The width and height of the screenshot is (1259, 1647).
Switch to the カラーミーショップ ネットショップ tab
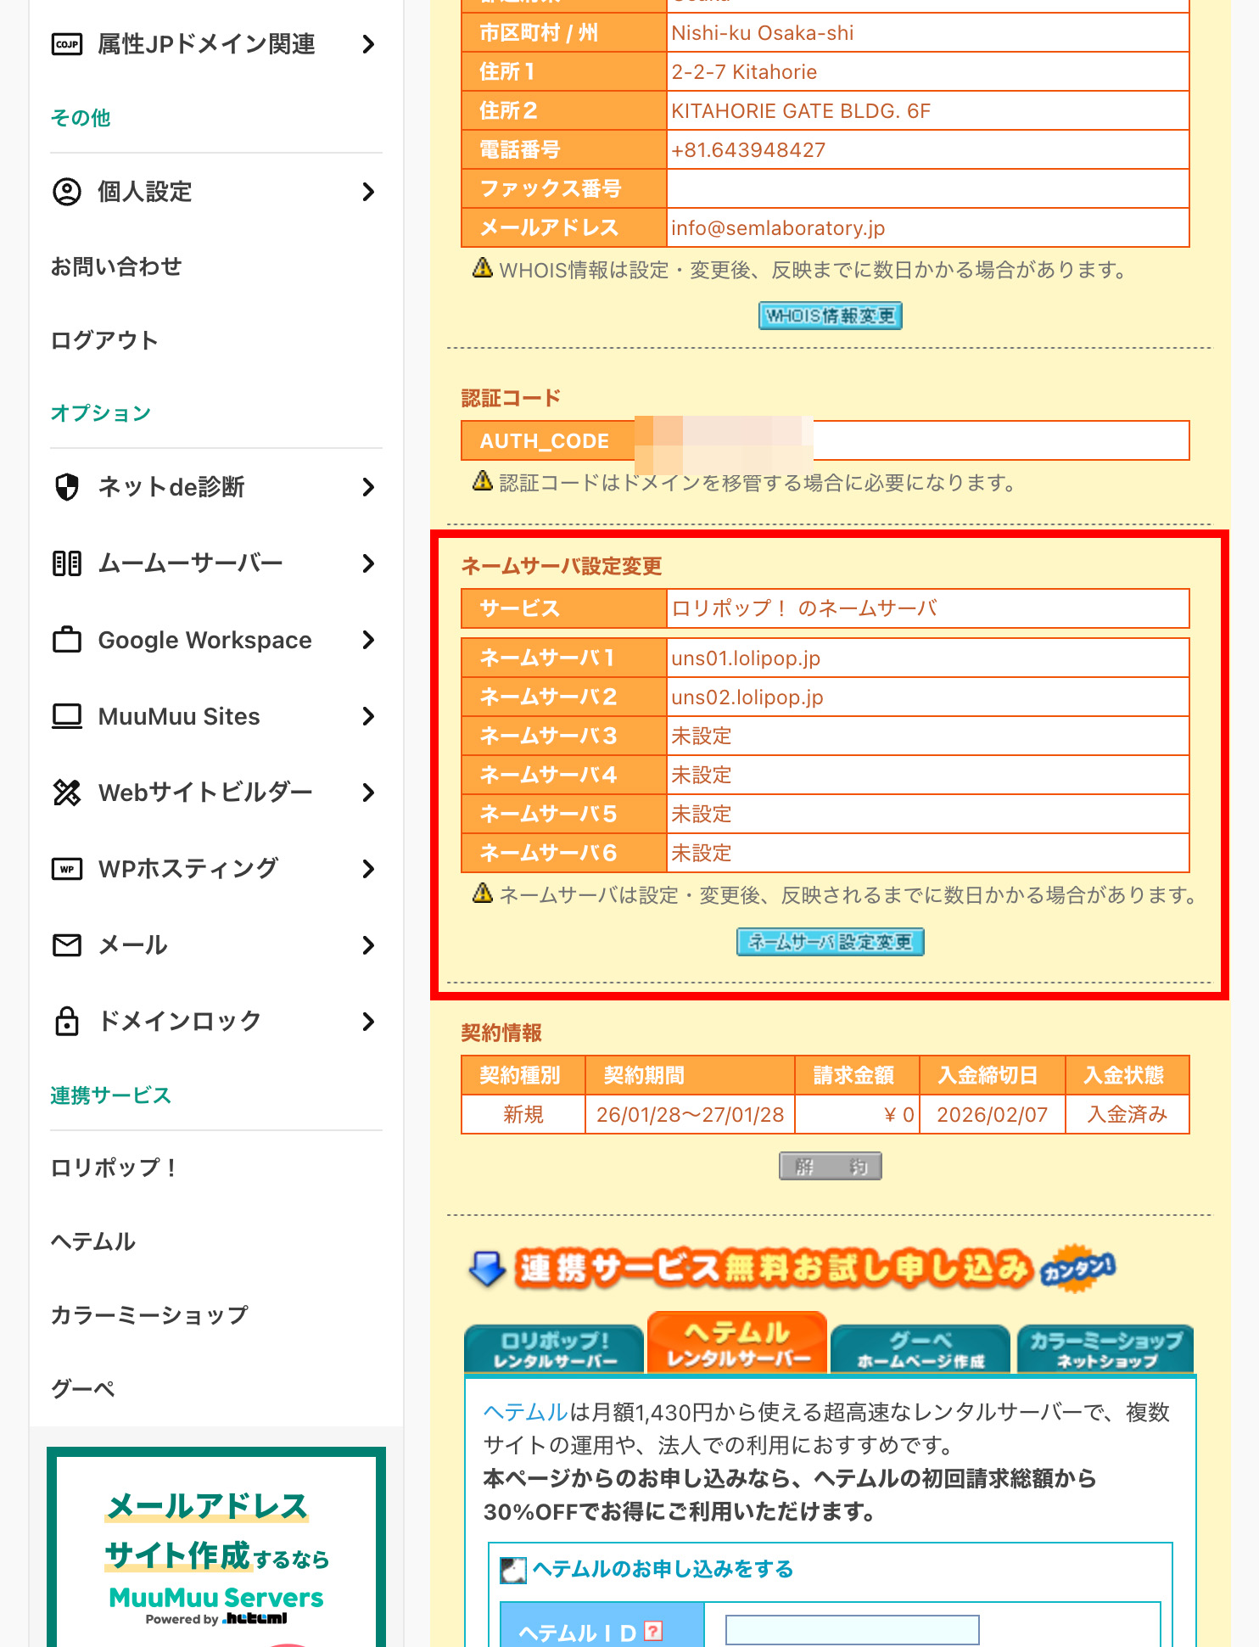[1105, 1349]
